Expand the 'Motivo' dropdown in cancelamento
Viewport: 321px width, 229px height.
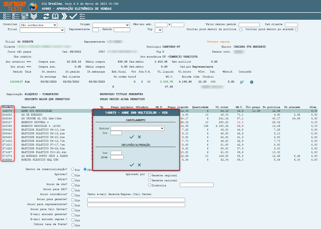[138, 128]
